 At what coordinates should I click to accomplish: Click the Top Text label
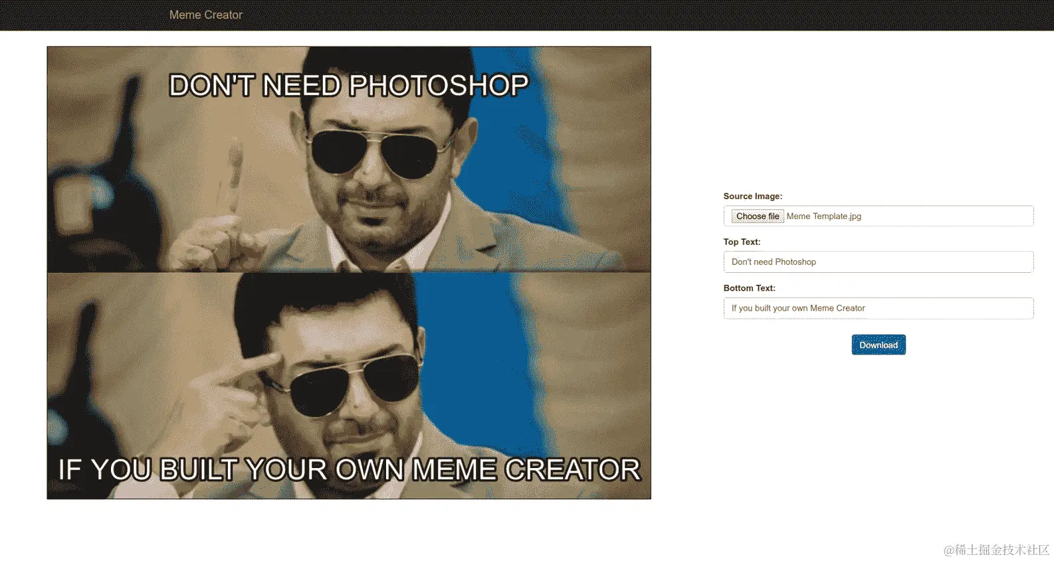(742, 242)
